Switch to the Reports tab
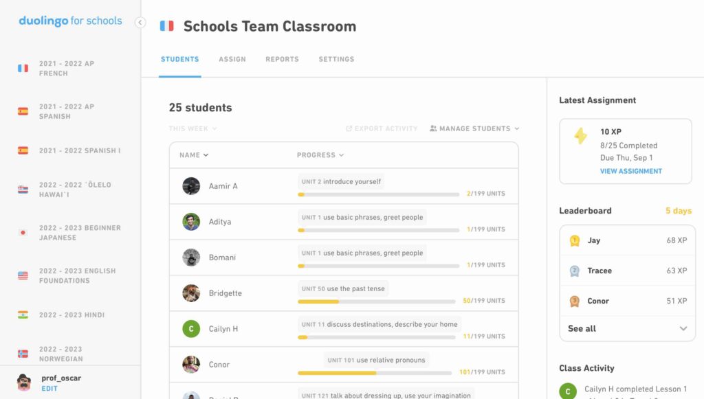Screen dimensions: 704x399 282,60
